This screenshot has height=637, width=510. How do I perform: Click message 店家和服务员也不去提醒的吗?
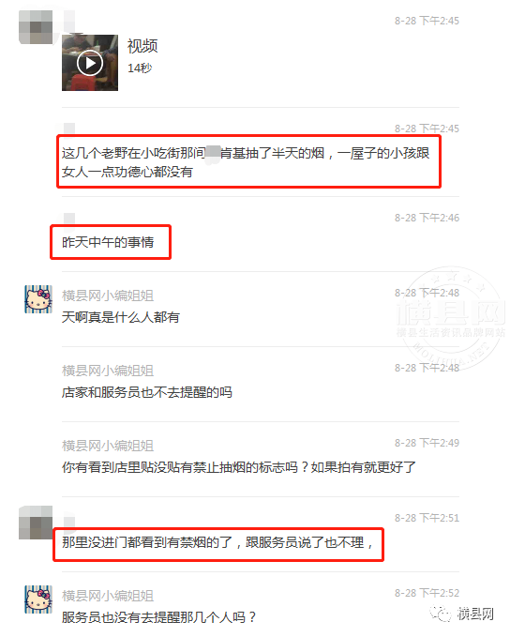pyautogui.click(x=146, y=392)
